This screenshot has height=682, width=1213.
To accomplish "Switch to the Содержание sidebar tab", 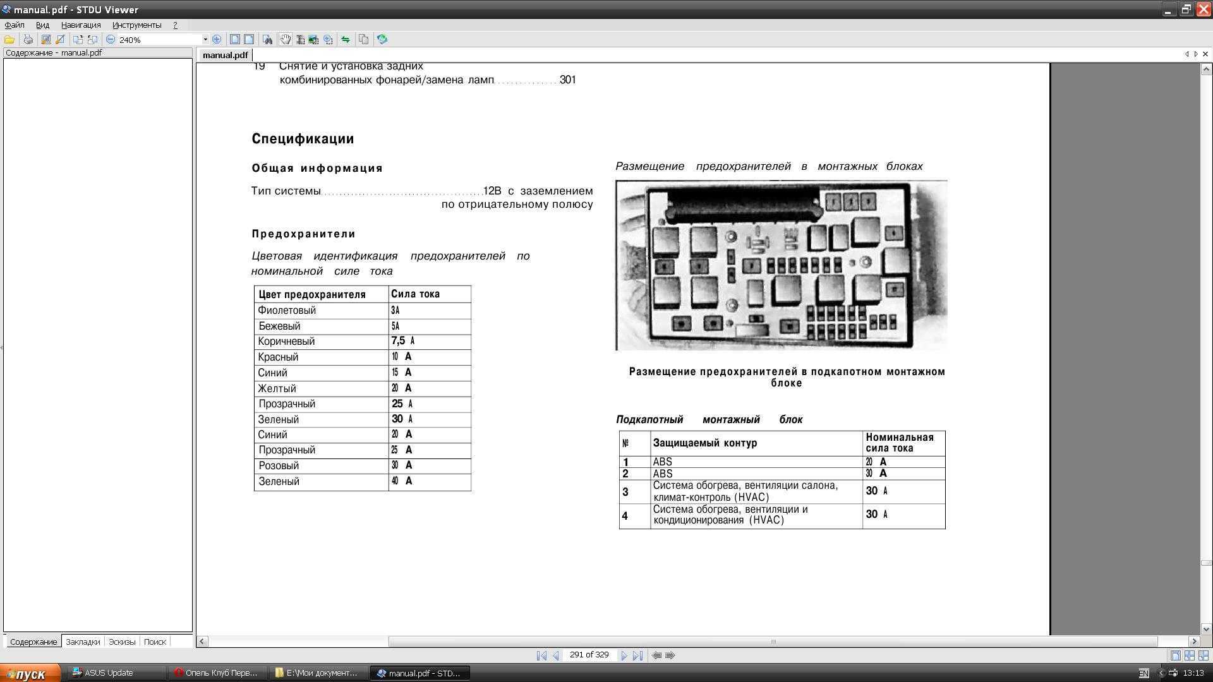I will 33,642.
